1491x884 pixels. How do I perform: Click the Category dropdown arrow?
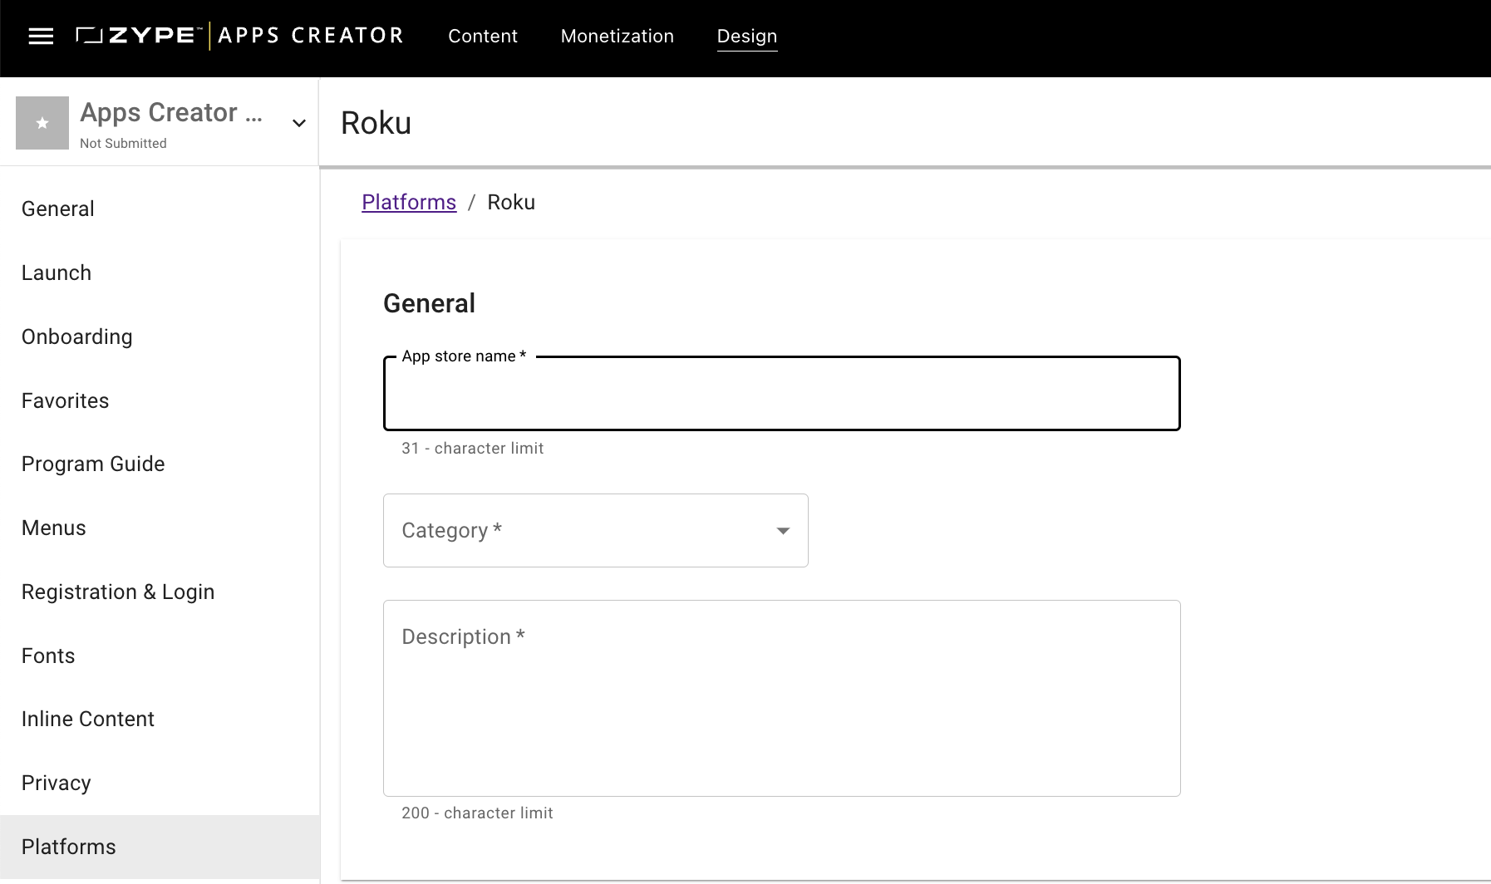click(783, 531)
